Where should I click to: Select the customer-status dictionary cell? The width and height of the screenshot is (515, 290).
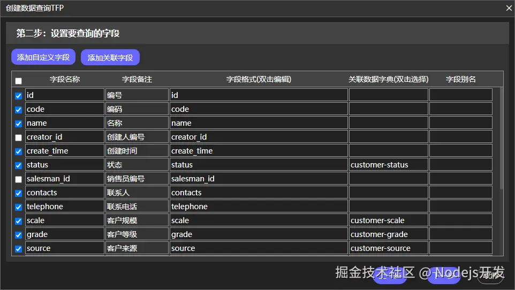coord(389,165)
